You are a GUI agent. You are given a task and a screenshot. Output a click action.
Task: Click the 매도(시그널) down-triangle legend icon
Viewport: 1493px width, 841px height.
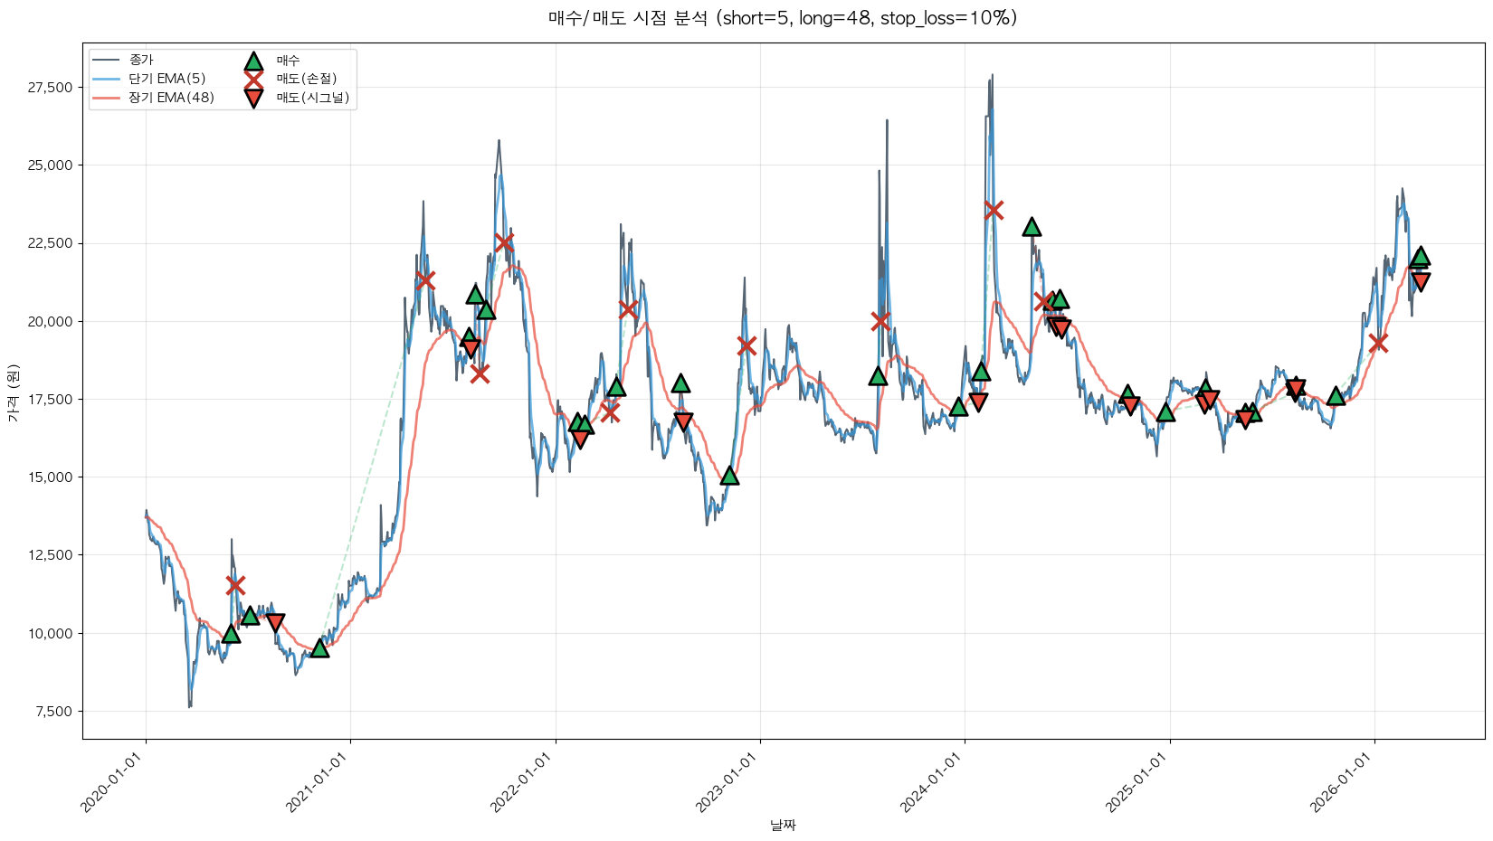click(253, 98)
